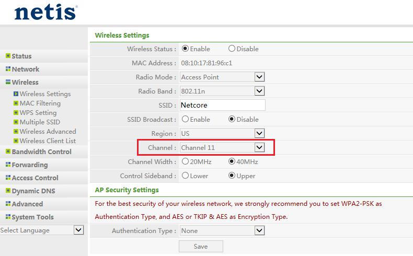Click the SSID text field
Image resolution: width=413 pixels, height=256 pixels.
(222, 105)
